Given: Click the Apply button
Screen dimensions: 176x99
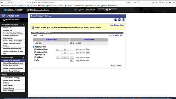Looking at the screenshot, I should pos(113,65).
